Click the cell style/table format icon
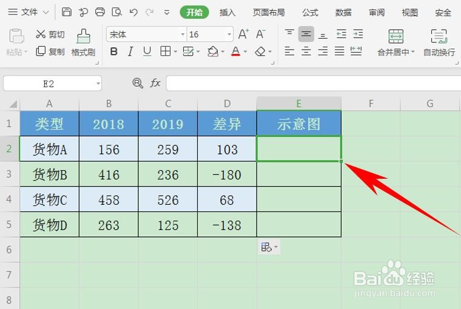The height and width of the screenshot is (309, 461). point(188,51)
